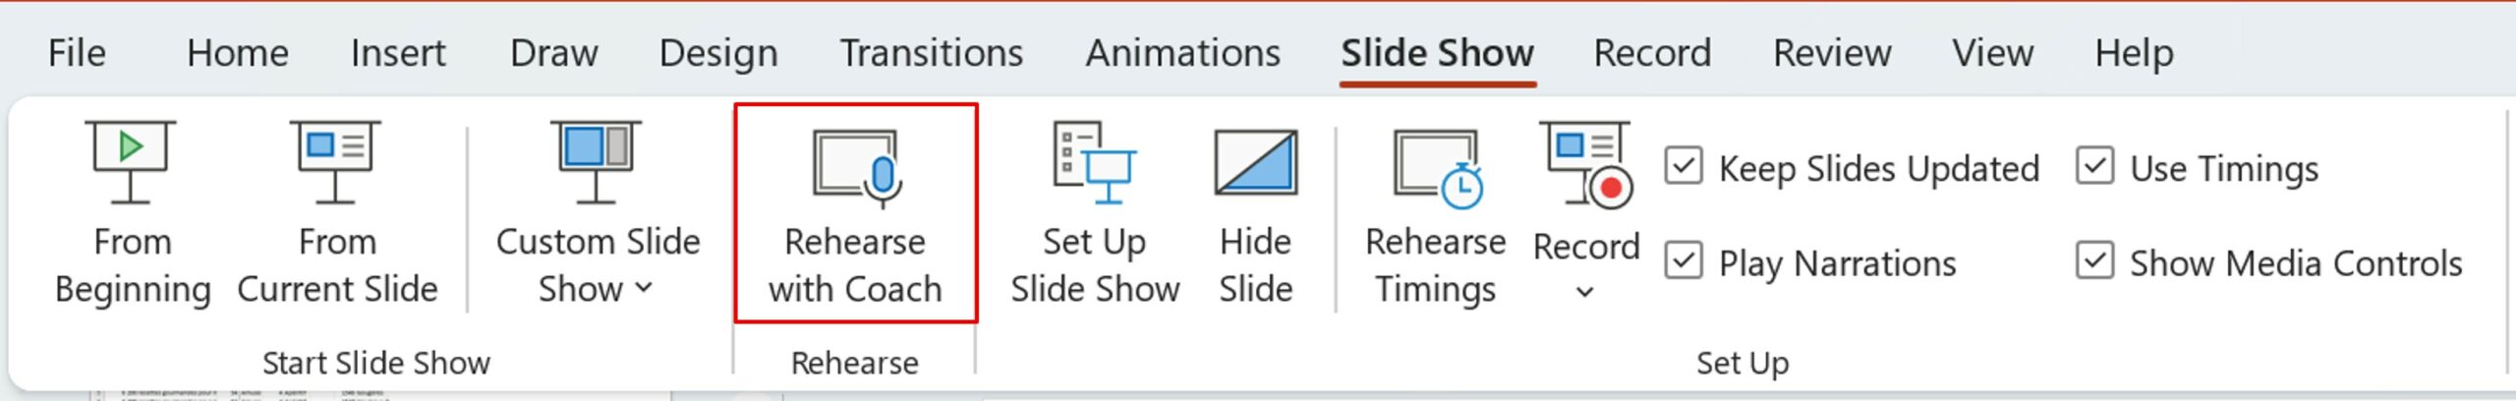Open the Design tab

(718, 53)
